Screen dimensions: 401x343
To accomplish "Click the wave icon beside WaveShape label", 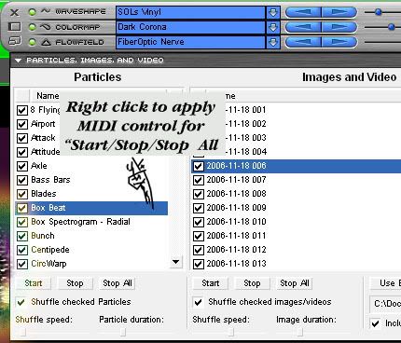I will click(x=46, y=11).
